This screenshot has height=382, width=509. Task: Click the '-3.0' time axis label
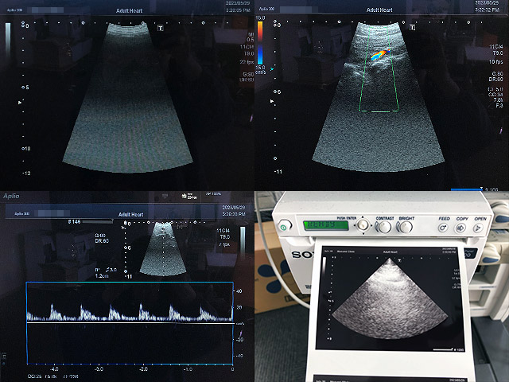[x=99, y=369]
